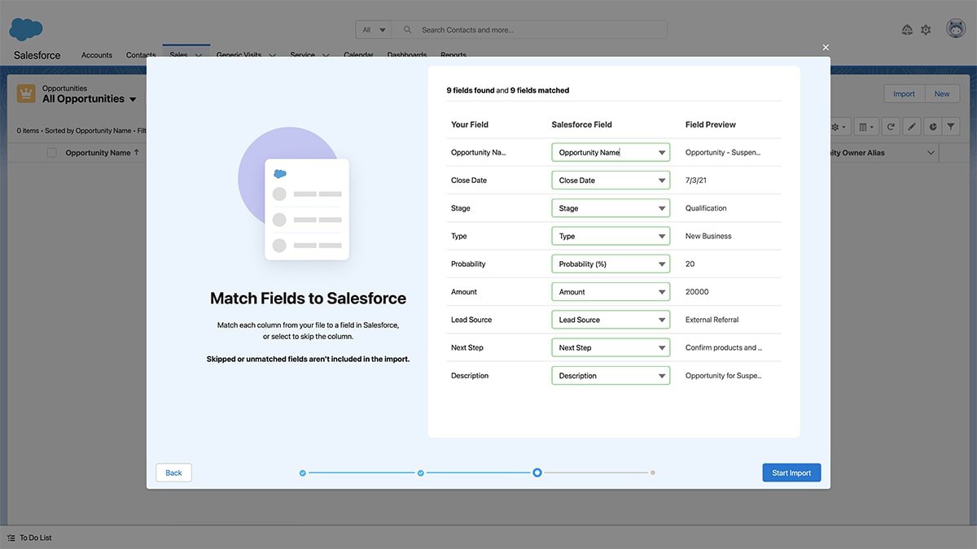Open the chart icon for opportunities
This screenshot has width=977, height=549.
[x=933, y=126]
